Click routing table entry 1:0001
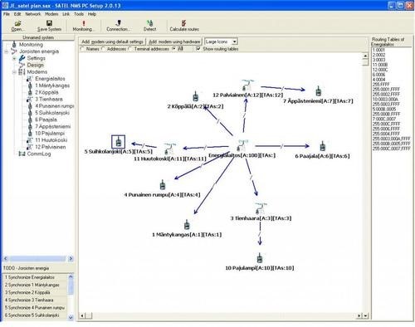The width and height of the screenshot is (415, 327). tap(378, 50)
